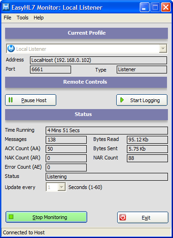
Task: Click the Messages count 138
Action: [66, 140]
